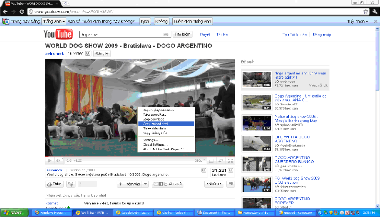Click the YouTube logo
Viewport: 381px width, 217px height.
[58, 34]
